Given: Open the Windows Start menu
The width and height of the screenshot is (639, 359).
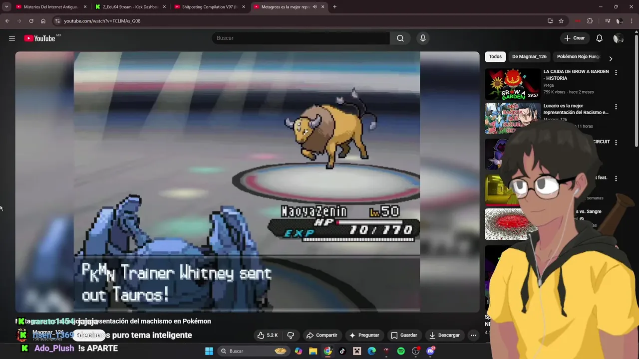Looking at the screenshot, I should click(x=209, y=351).
